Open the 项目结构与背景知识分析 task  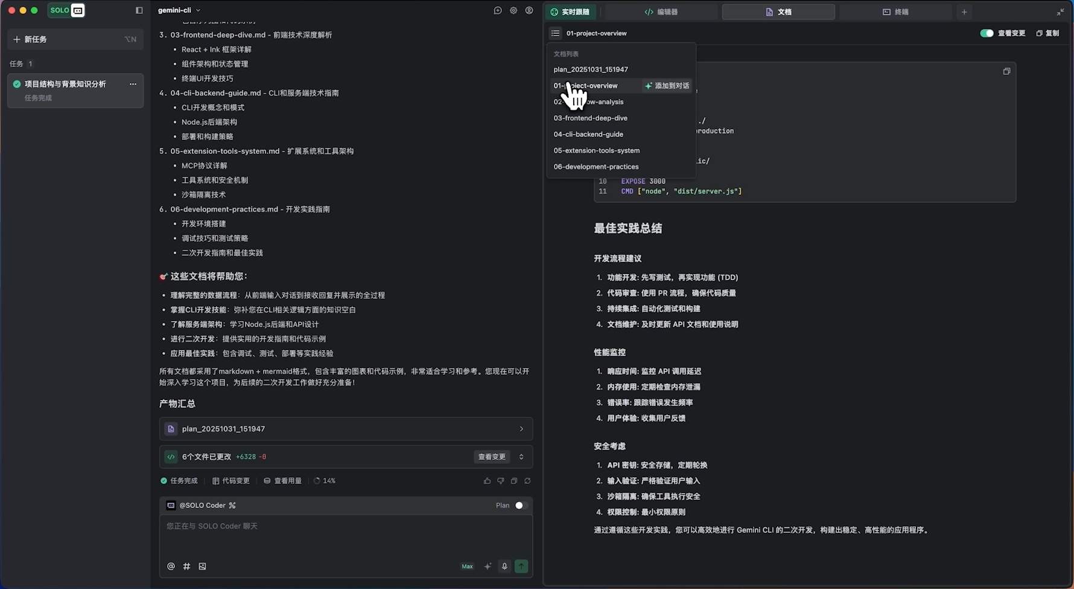click(x=75, y=91)
